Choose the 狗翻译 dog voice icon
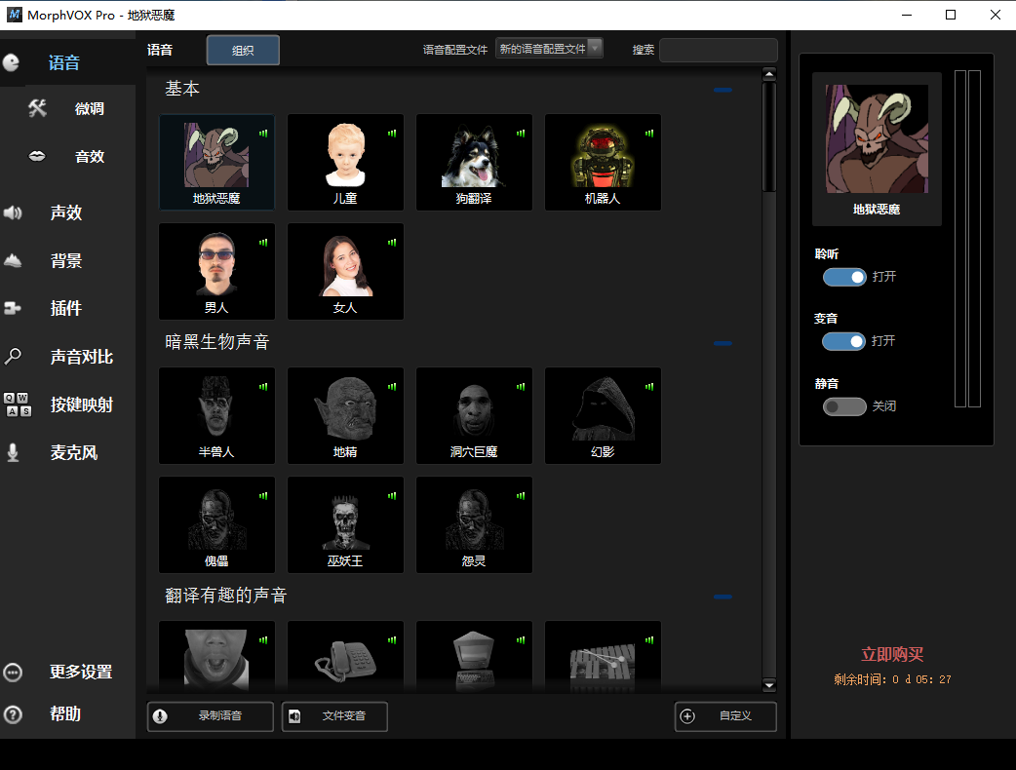The width and height of the screenshot is (1016, 770). coord(474,156)
